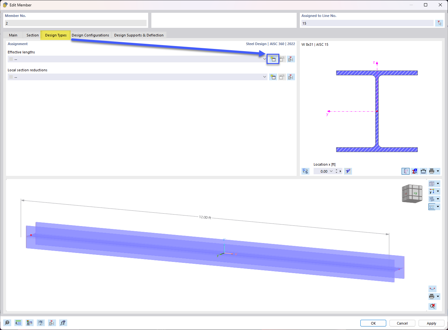
Task: Create a new effective lengths entry
Action: click(x=273, y=59)
